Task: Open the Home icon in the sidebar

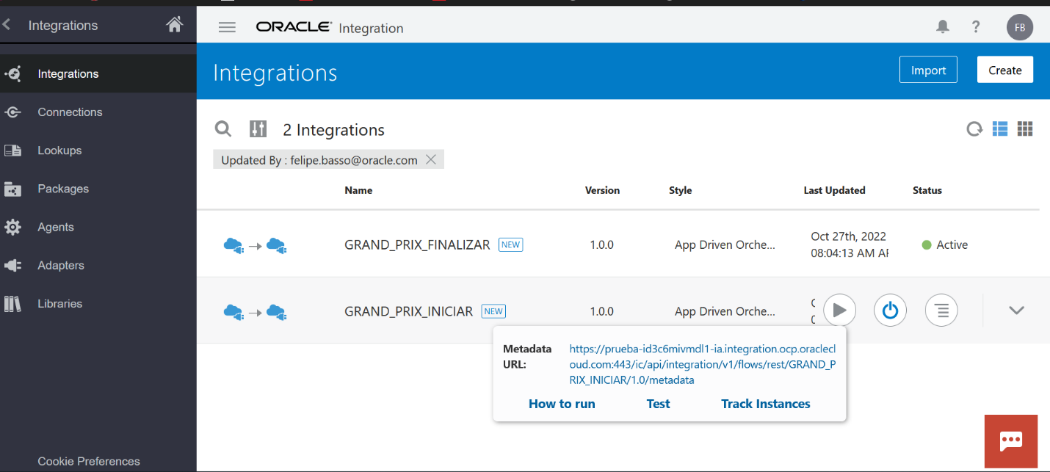Action: click(x=174, y=25)
